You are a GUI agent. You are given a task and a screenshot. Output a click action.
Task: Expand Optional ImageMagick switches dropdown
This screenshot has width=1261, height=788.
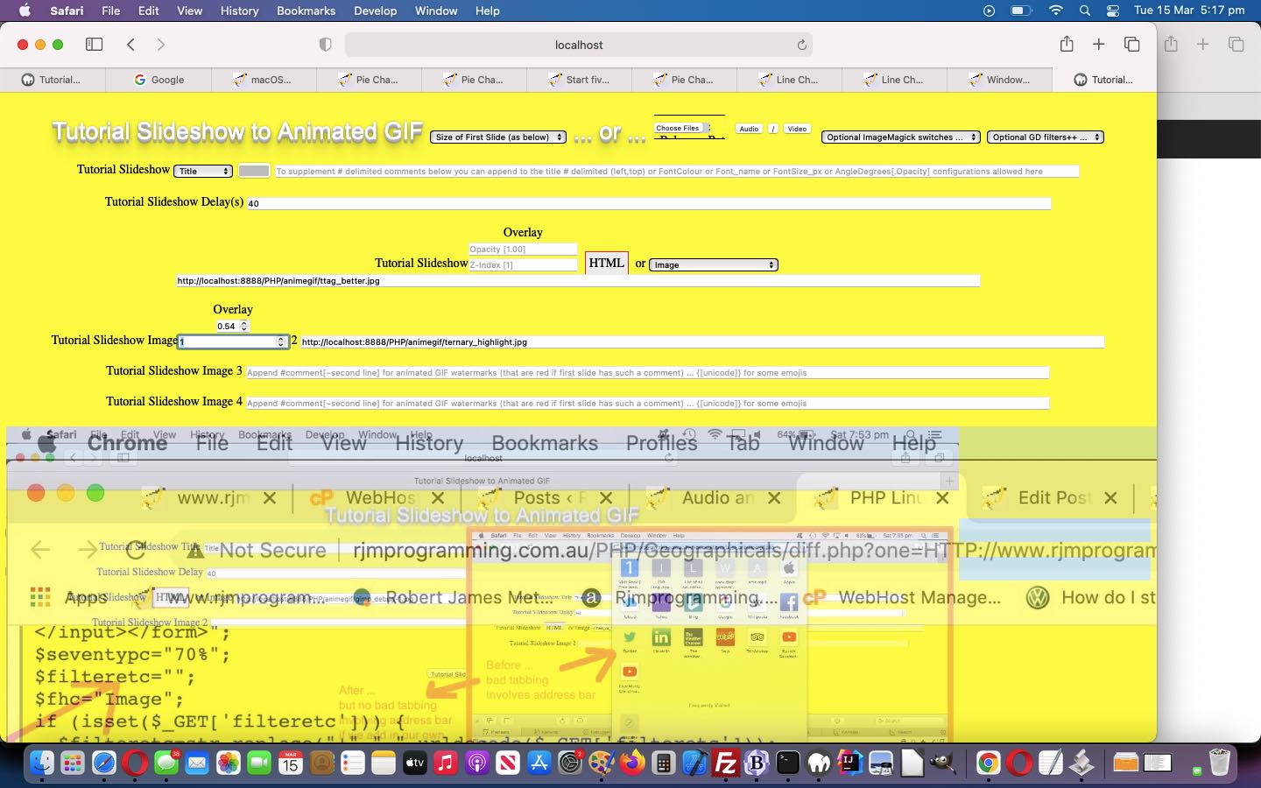point(900,137)
